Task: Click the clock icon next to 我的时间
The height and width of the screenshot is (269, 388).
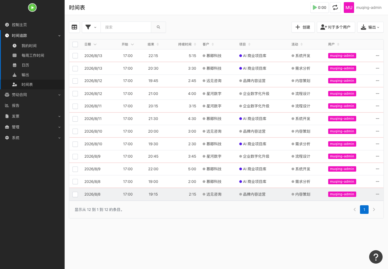Action: coord(15,46)
